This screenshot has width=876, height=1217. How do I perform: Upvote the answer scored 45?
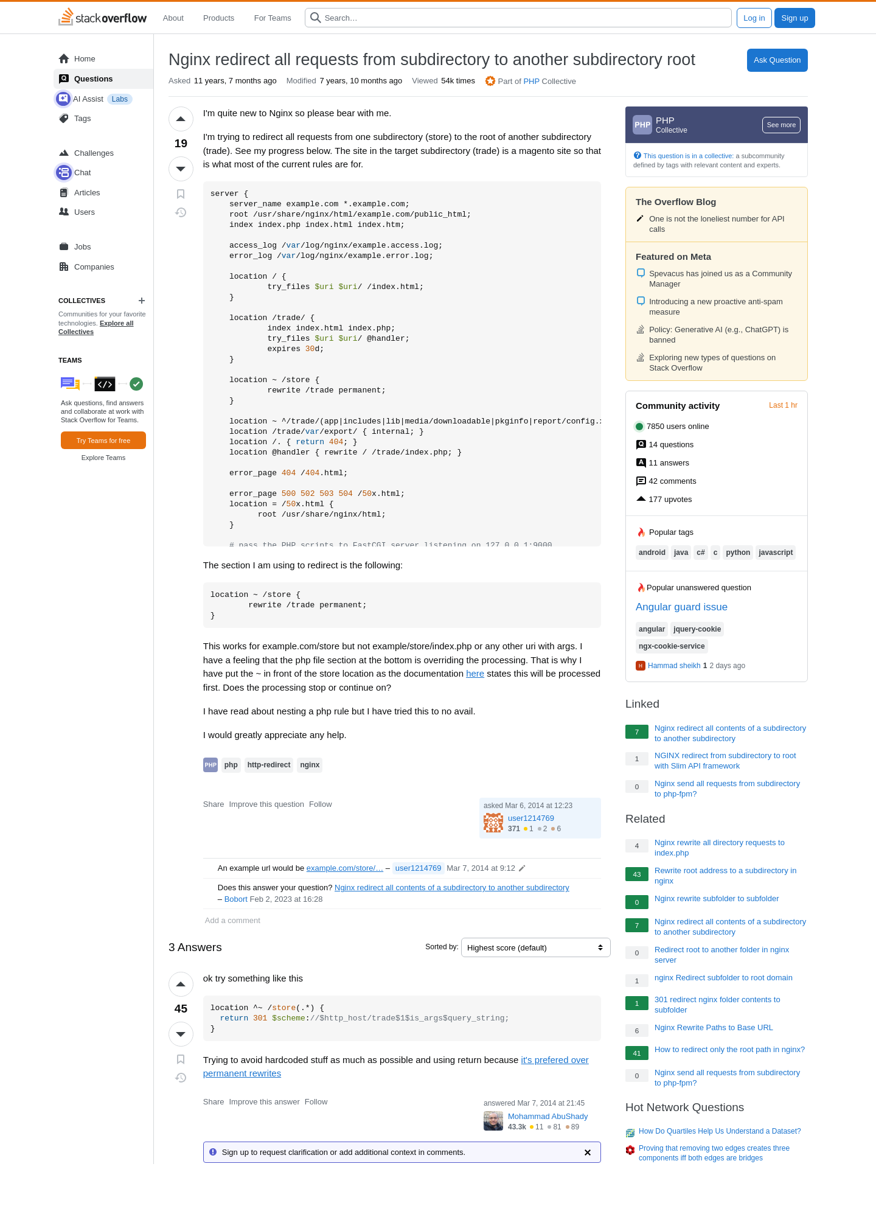[181, 985]
